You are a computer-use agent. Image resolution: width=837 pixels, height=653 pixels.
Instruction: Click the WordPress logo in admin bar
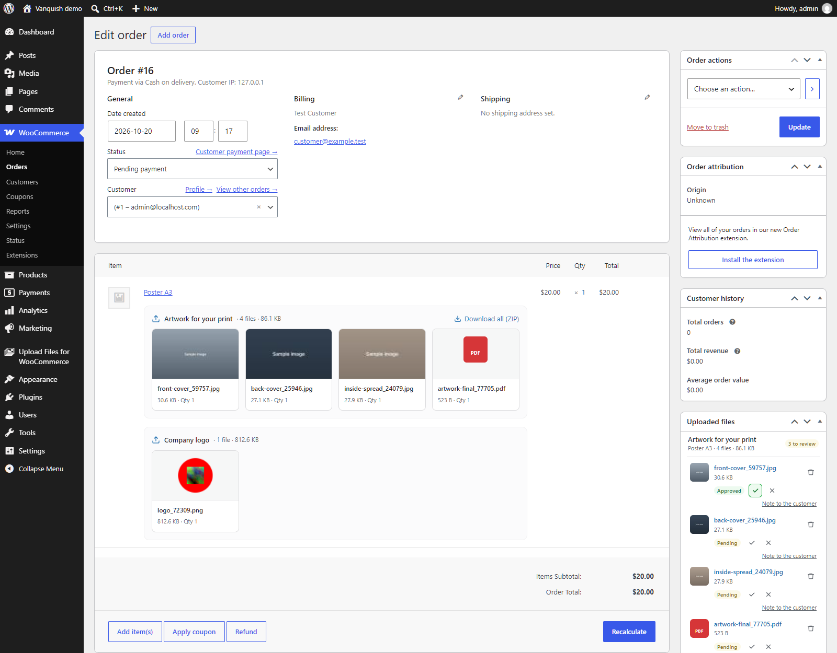pyautogui.click(x=9, y=8)
